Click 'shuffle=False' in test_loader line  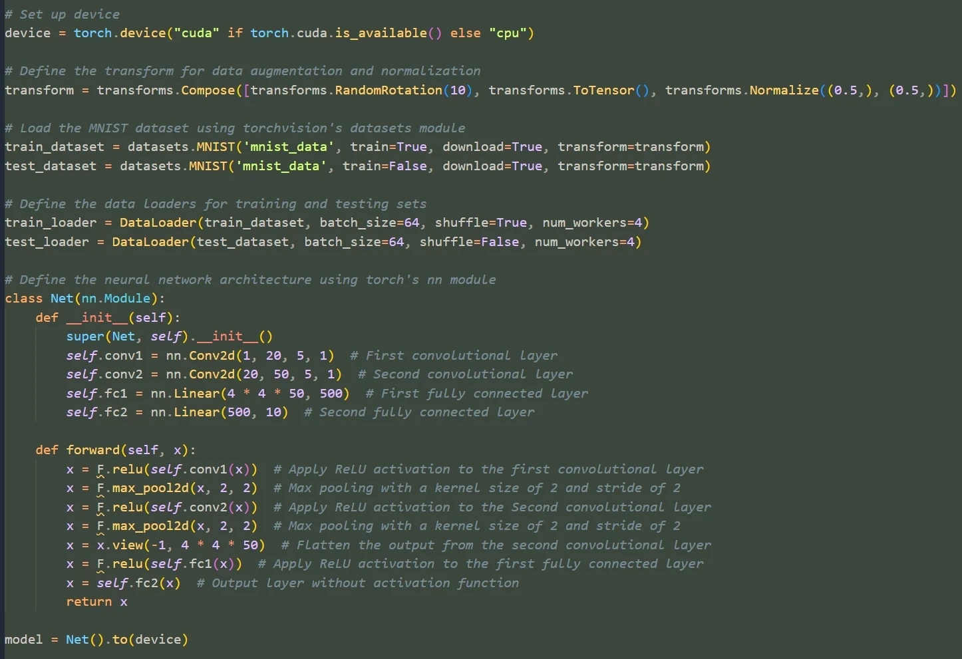pyautogui.click(x=469, y=241)
